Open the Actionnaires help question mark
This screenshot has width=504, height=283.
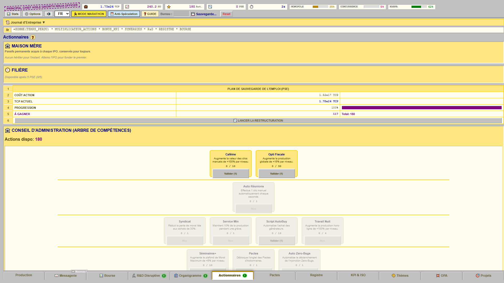click(x=33, y=37)
